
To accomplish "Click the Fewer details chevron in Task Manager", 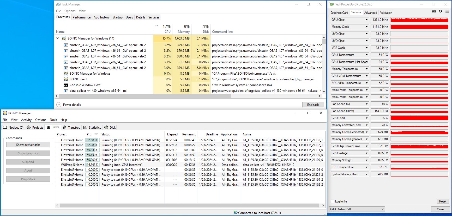I will pos(59,104).
